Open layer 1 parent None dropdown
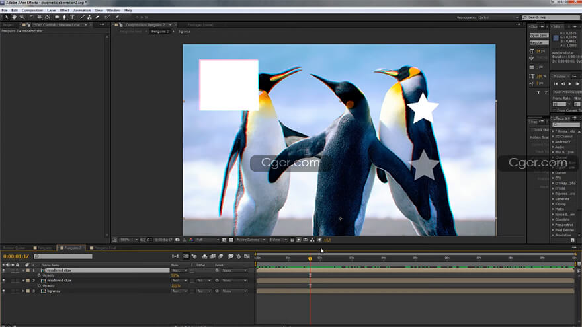Image resolution: width=582 pixels, height=327 pixels. point(234,270)
